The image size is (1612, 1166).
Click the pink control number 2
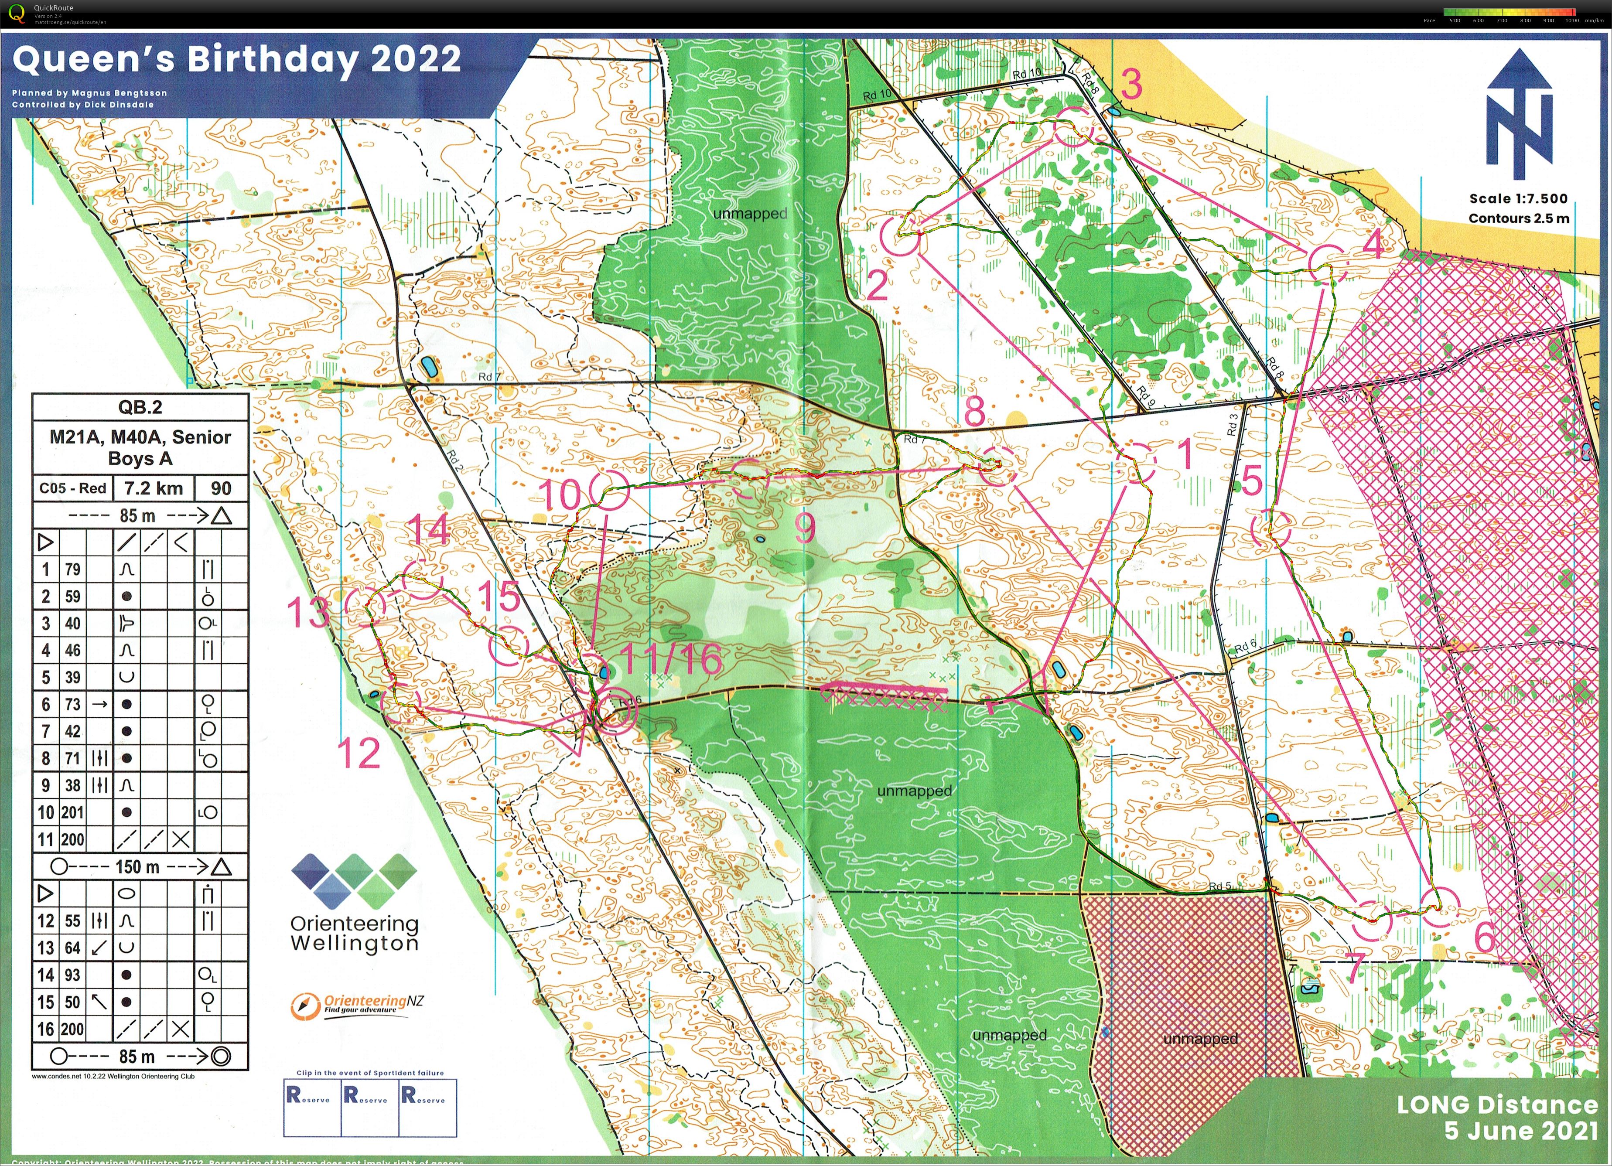pos(877,286)
